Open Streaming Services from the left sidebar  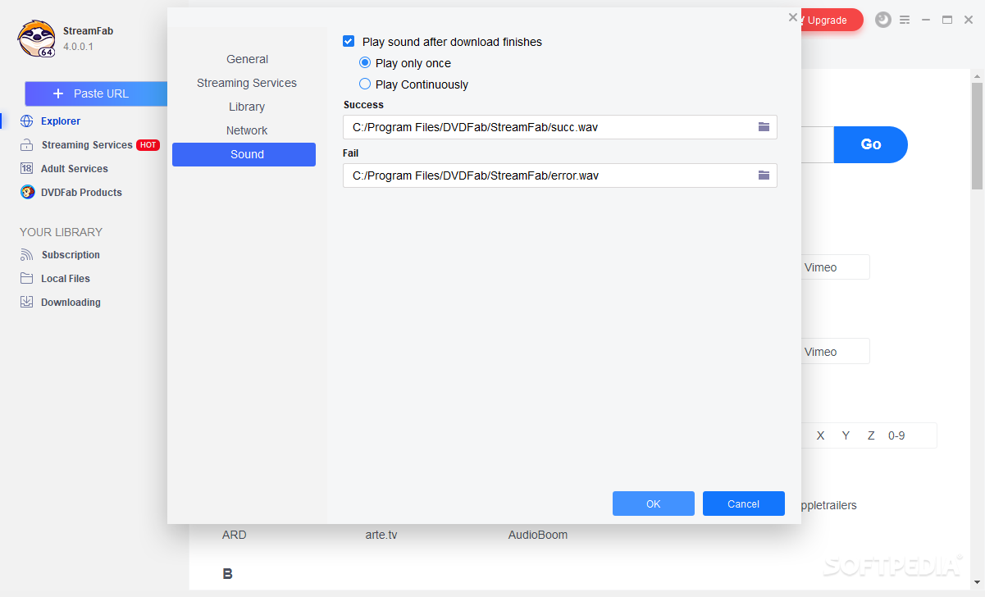point(87,145)
